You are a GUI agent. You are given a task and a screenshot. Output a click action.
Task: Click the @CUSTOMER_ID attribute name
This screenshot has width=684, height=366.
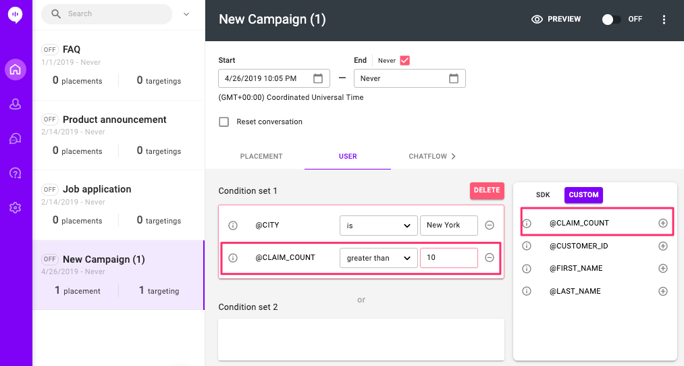[579, 246]
